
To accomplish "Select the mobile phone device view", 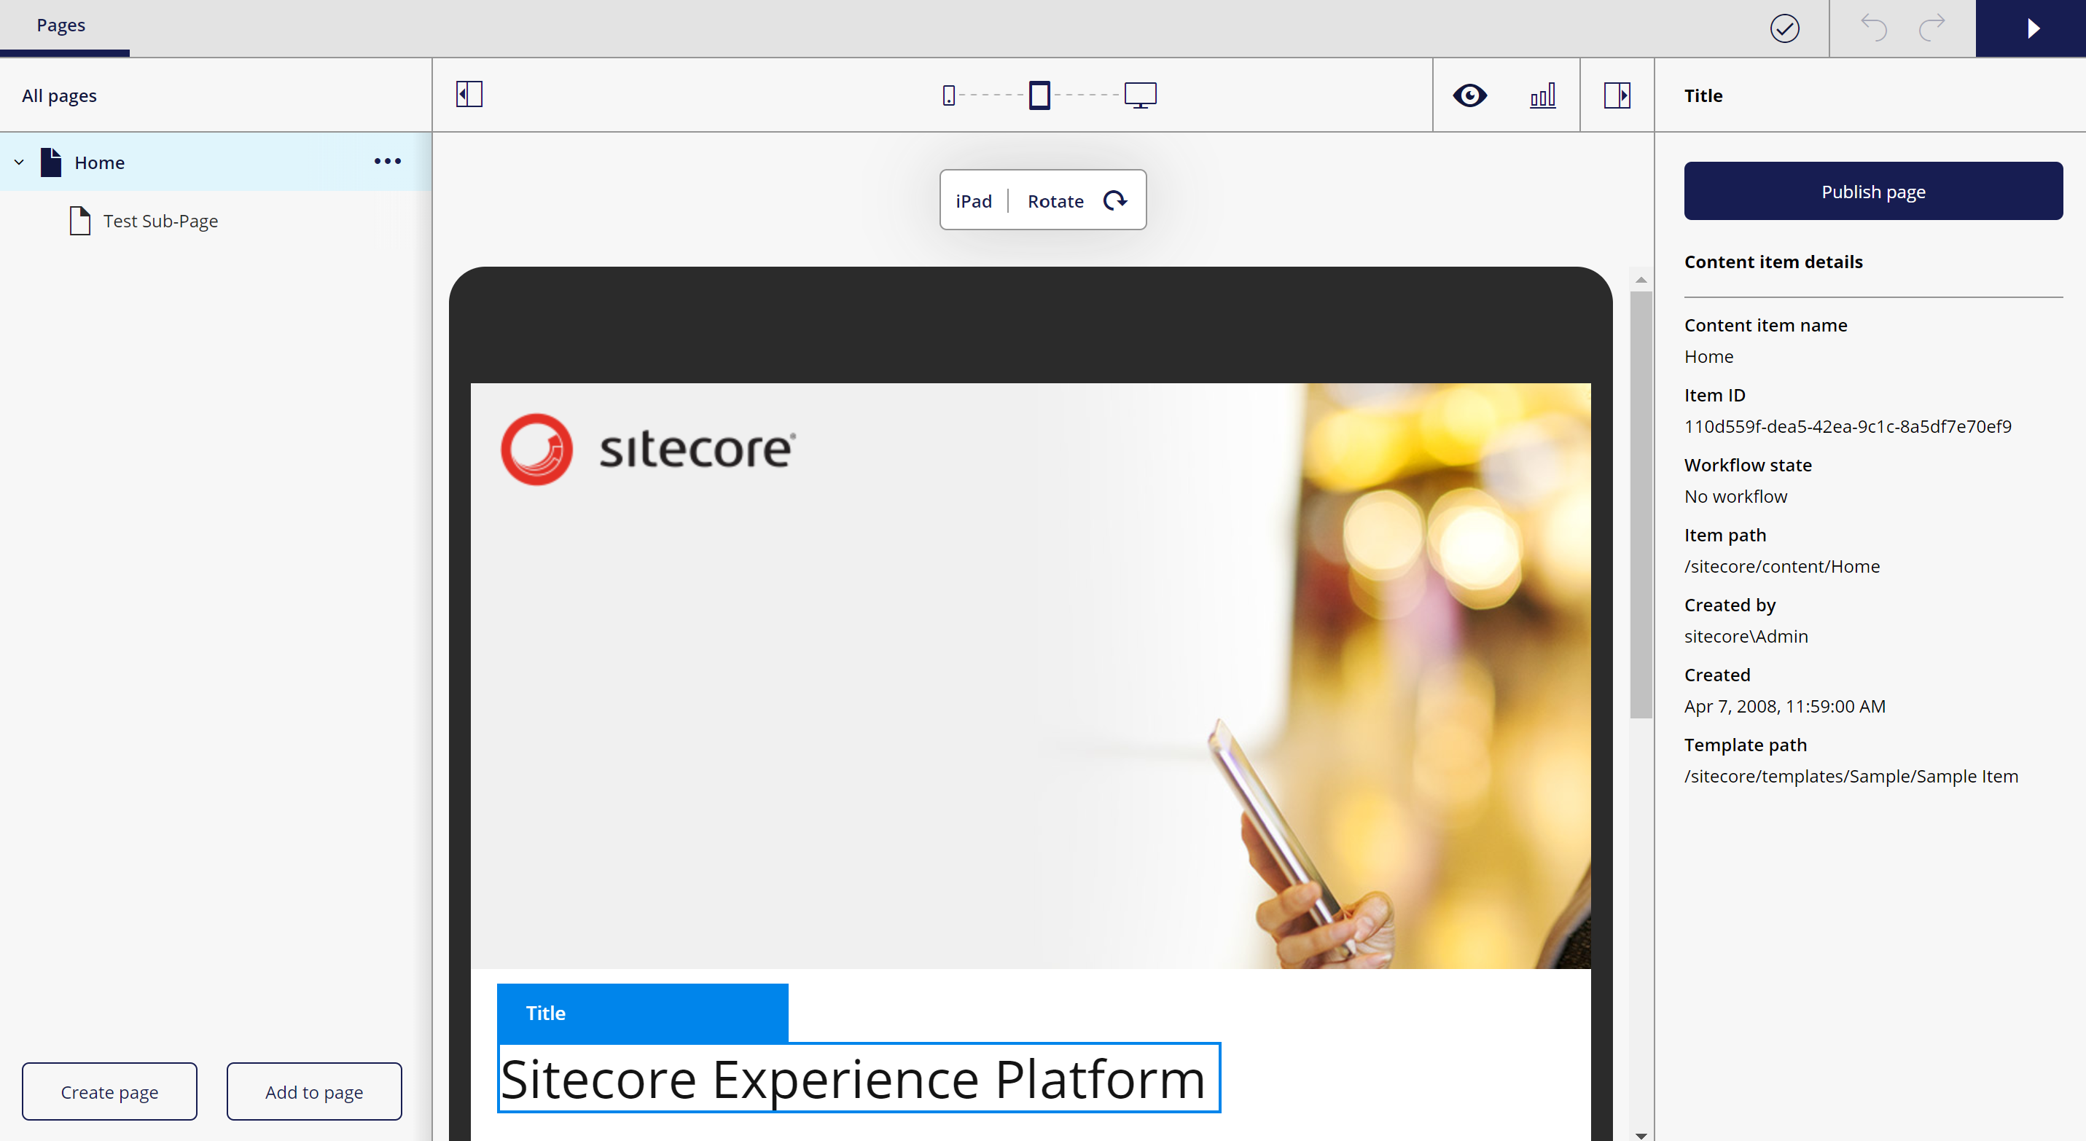I will [x=948, y=95].
